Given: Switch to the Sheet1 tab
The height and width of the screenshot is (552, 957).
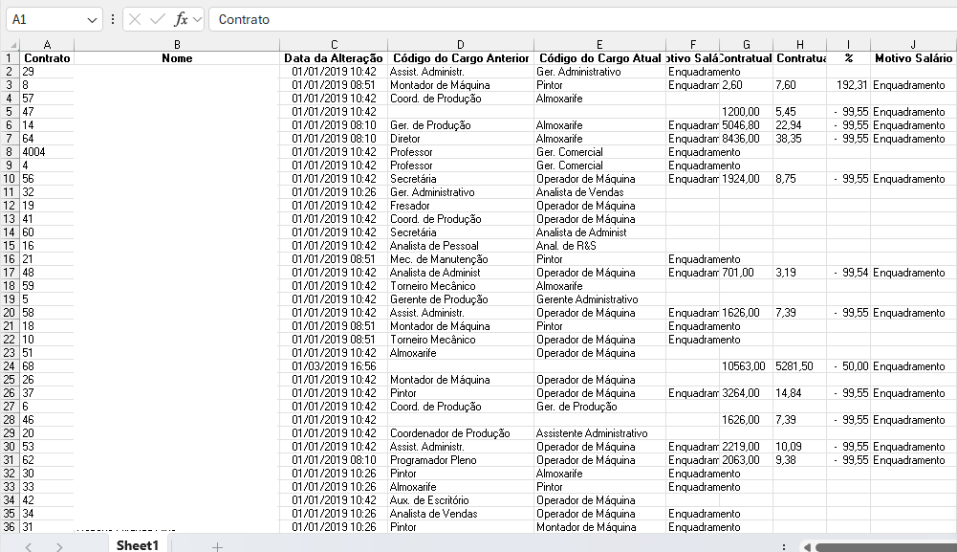Looking at the screenshot, I should 138,545.
